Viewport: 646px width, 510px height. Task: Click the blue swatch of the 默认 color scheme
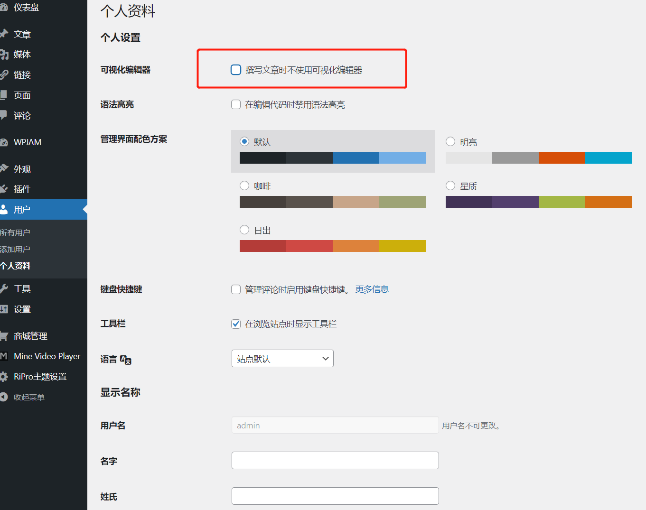[x=356, y=158]
